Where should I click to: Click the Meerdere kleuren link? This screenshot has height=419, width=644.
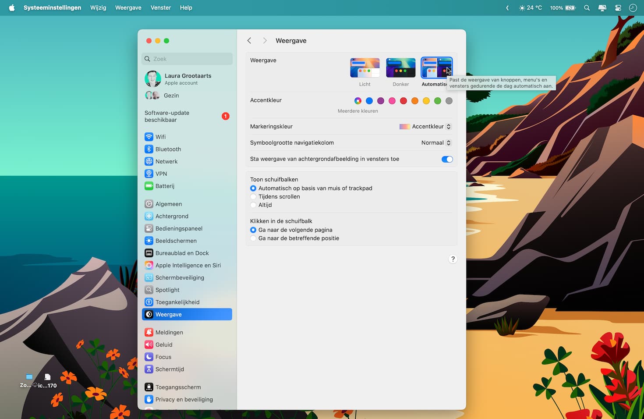coord(358,111)
